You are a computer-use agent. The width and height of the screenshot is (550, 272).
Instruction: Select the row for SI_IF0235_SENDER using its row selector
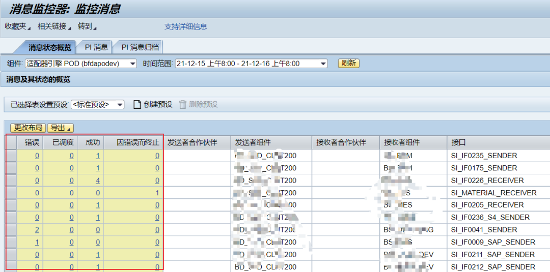tap(11, 156)
